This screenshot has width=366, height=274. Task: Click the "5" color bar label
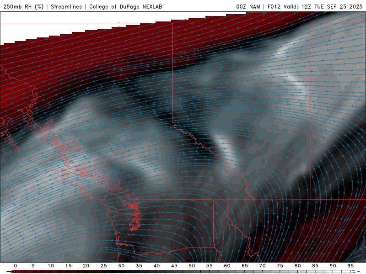pyautogui.click(x=33, y=266)
